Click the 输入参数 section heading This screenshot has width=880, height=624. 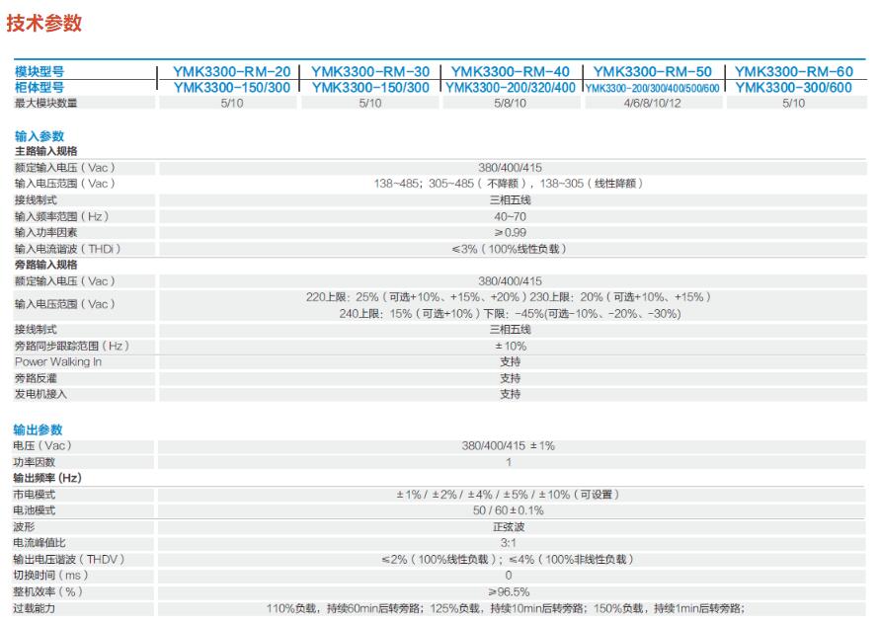pos(39,136)
